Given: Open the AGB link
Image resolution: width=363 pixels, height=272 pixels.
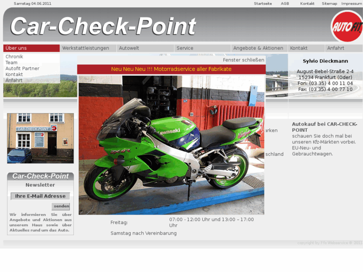Looking at the screenshot, I should (285, 3).
